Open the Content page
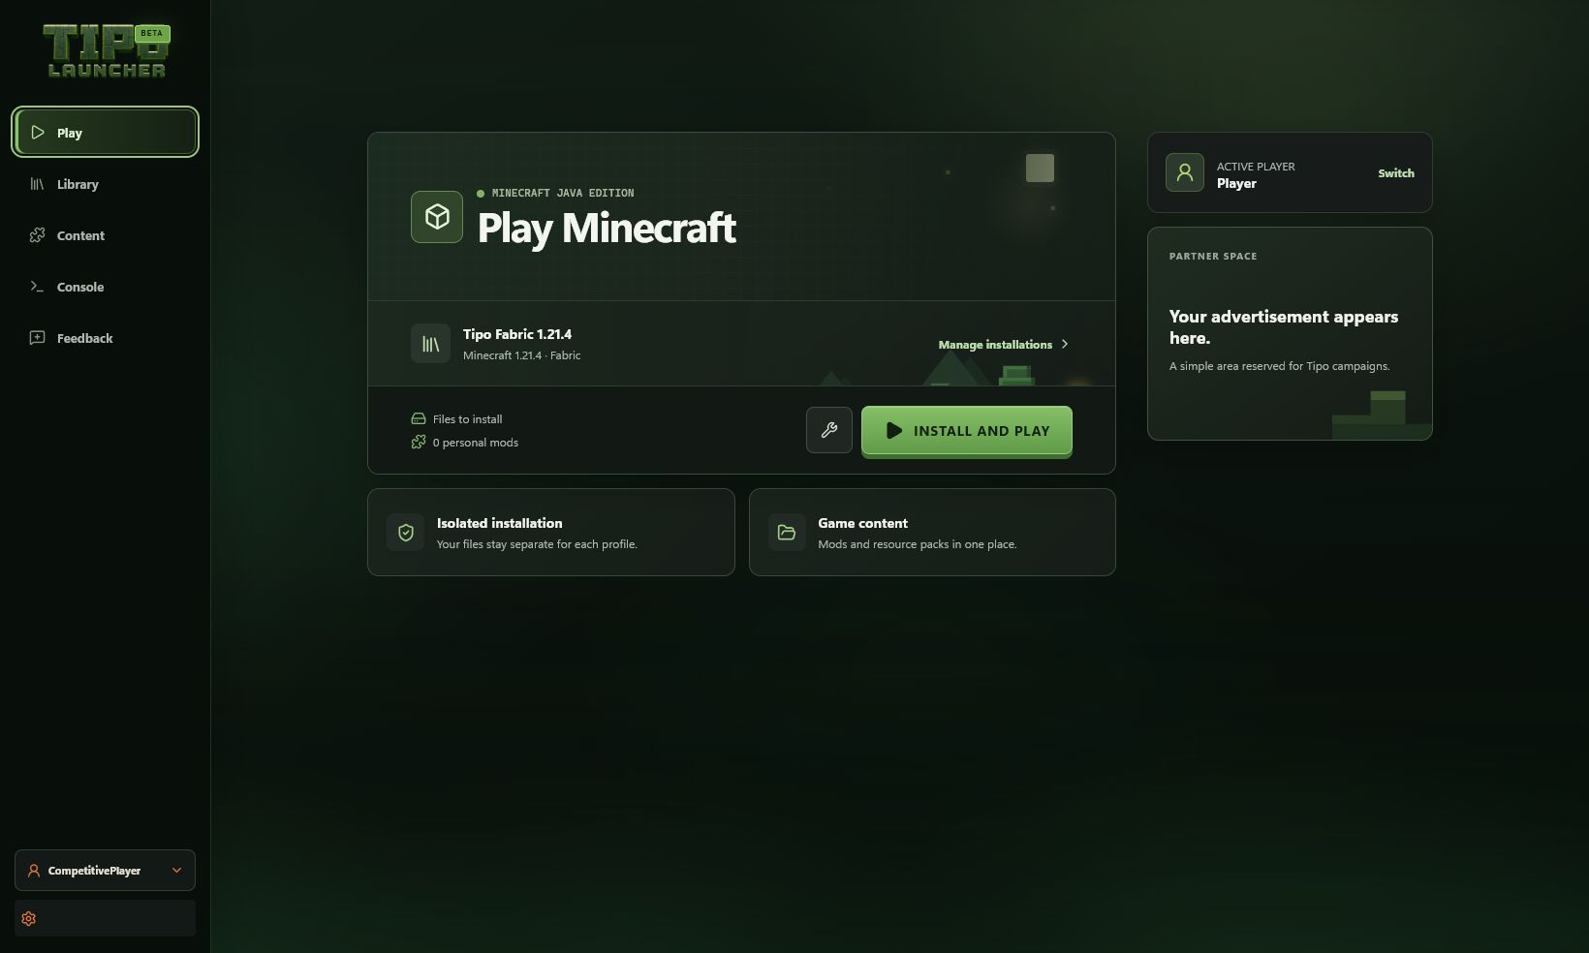This screenshot has width=1589, height=953. 105,235
